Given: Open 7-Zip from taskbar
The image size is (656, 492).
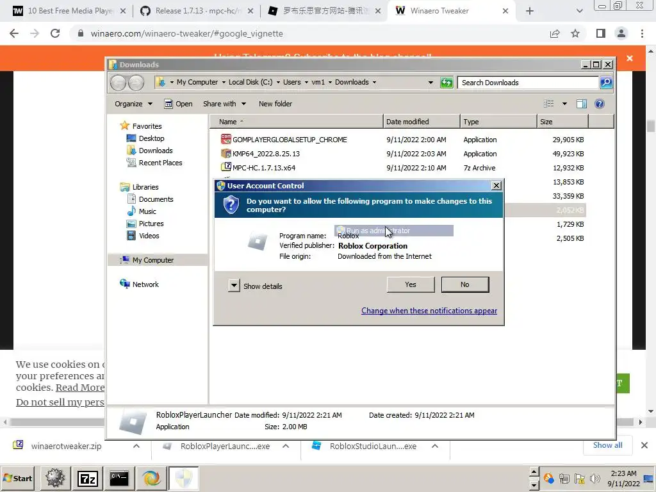Looking at the screenshot, I should (87, 478).
